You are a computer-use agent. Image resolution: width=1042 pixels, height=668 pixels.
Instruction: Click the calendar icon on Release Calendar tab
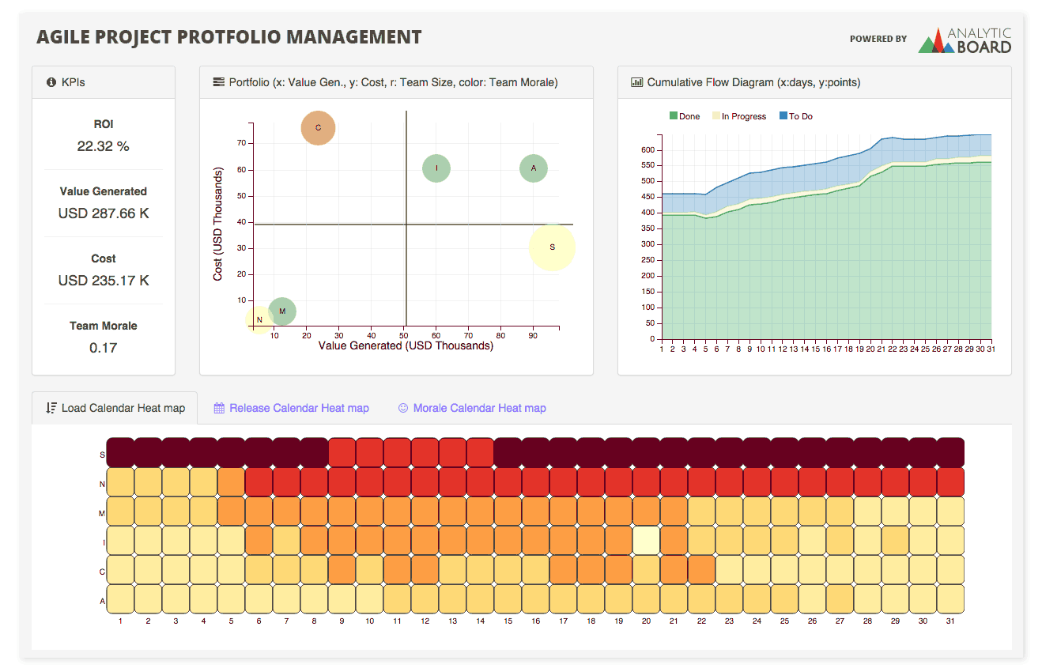pyautogui.click(x=220, y=408)
